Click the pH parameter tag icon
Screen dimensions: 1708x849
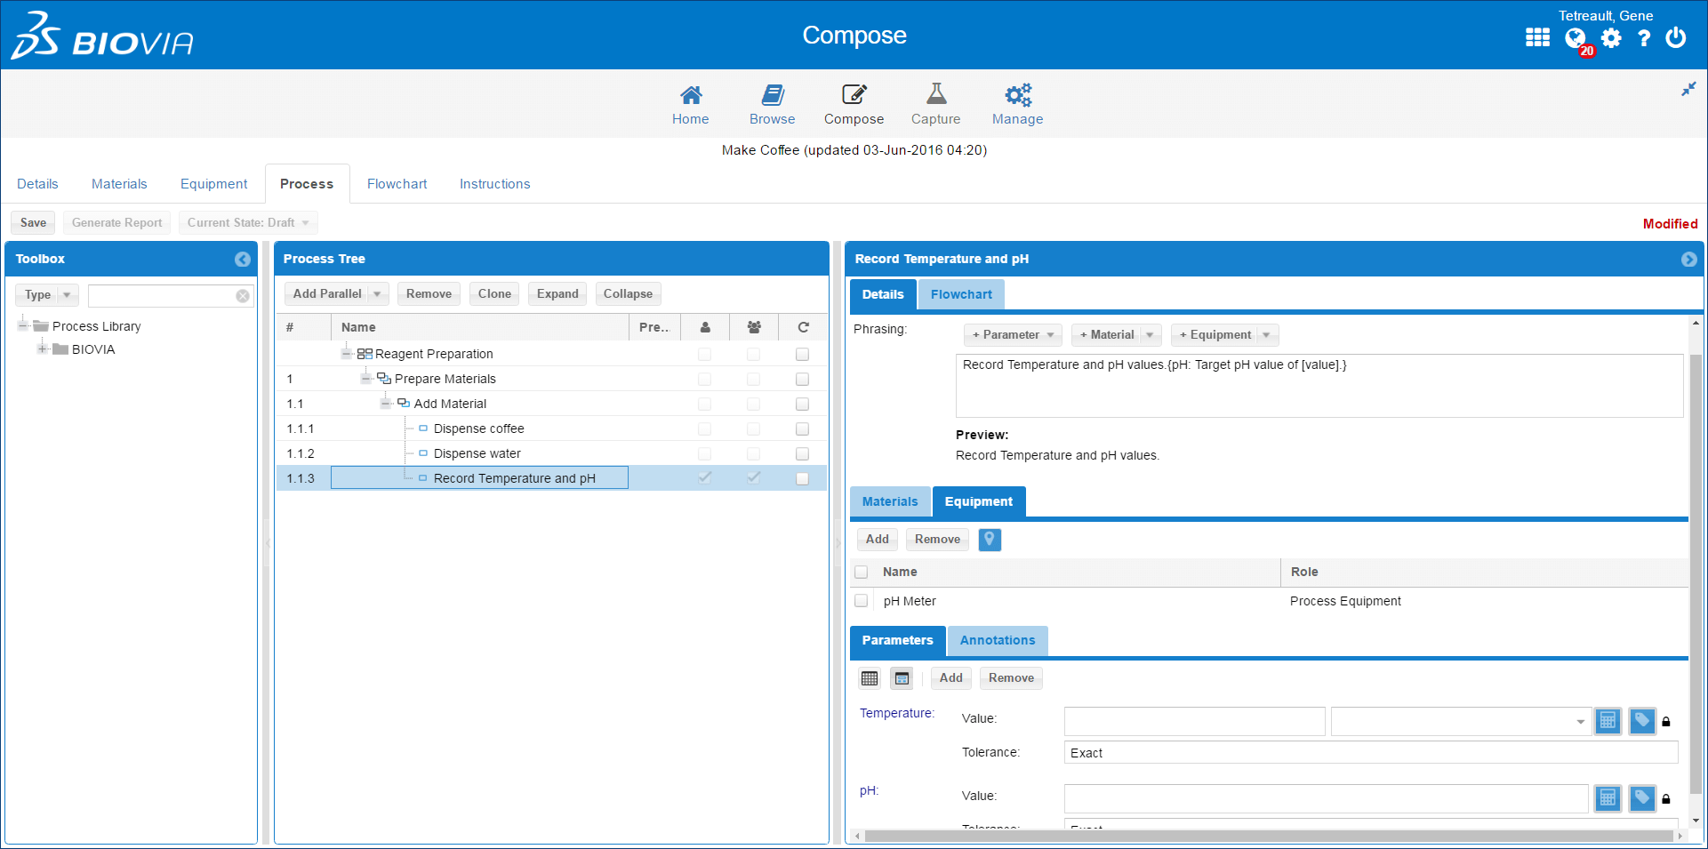tap(1642, 798)
